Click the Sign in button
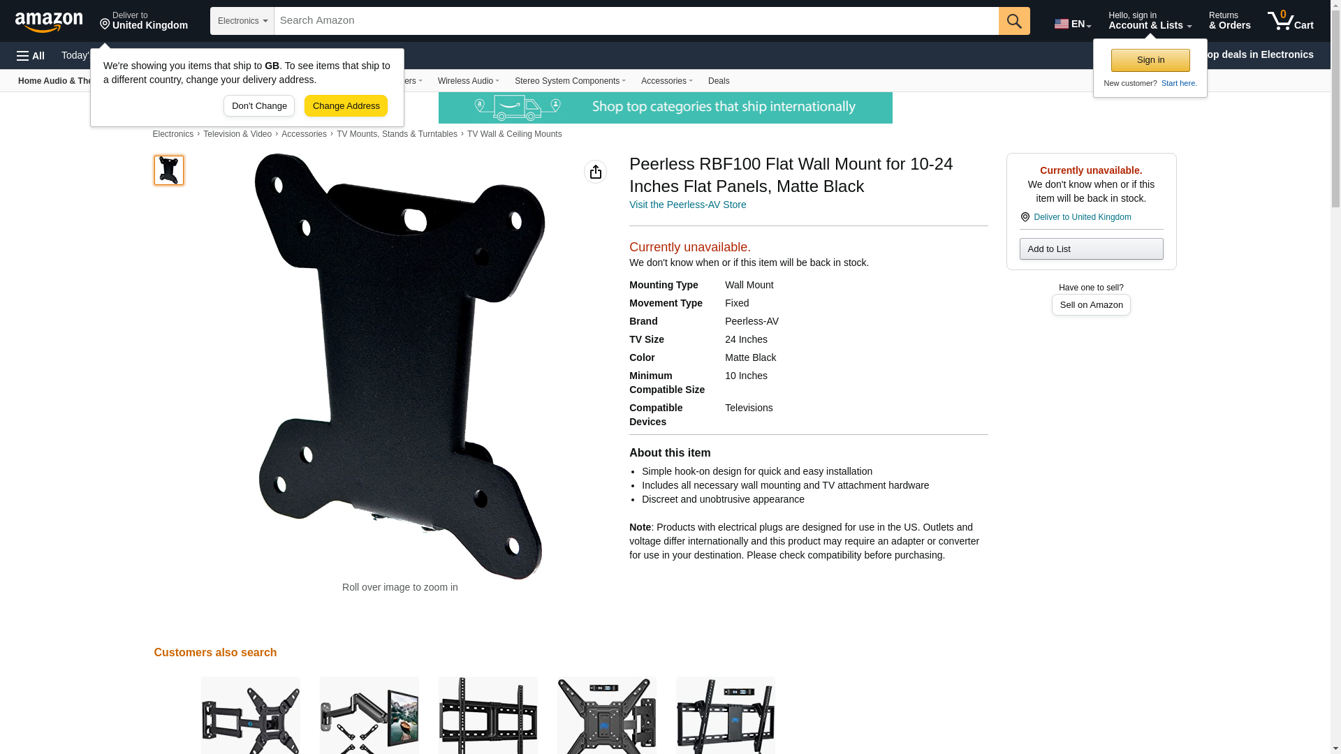The height and width of the screenshot is (754, 1341). click(x=1150, y=60)
